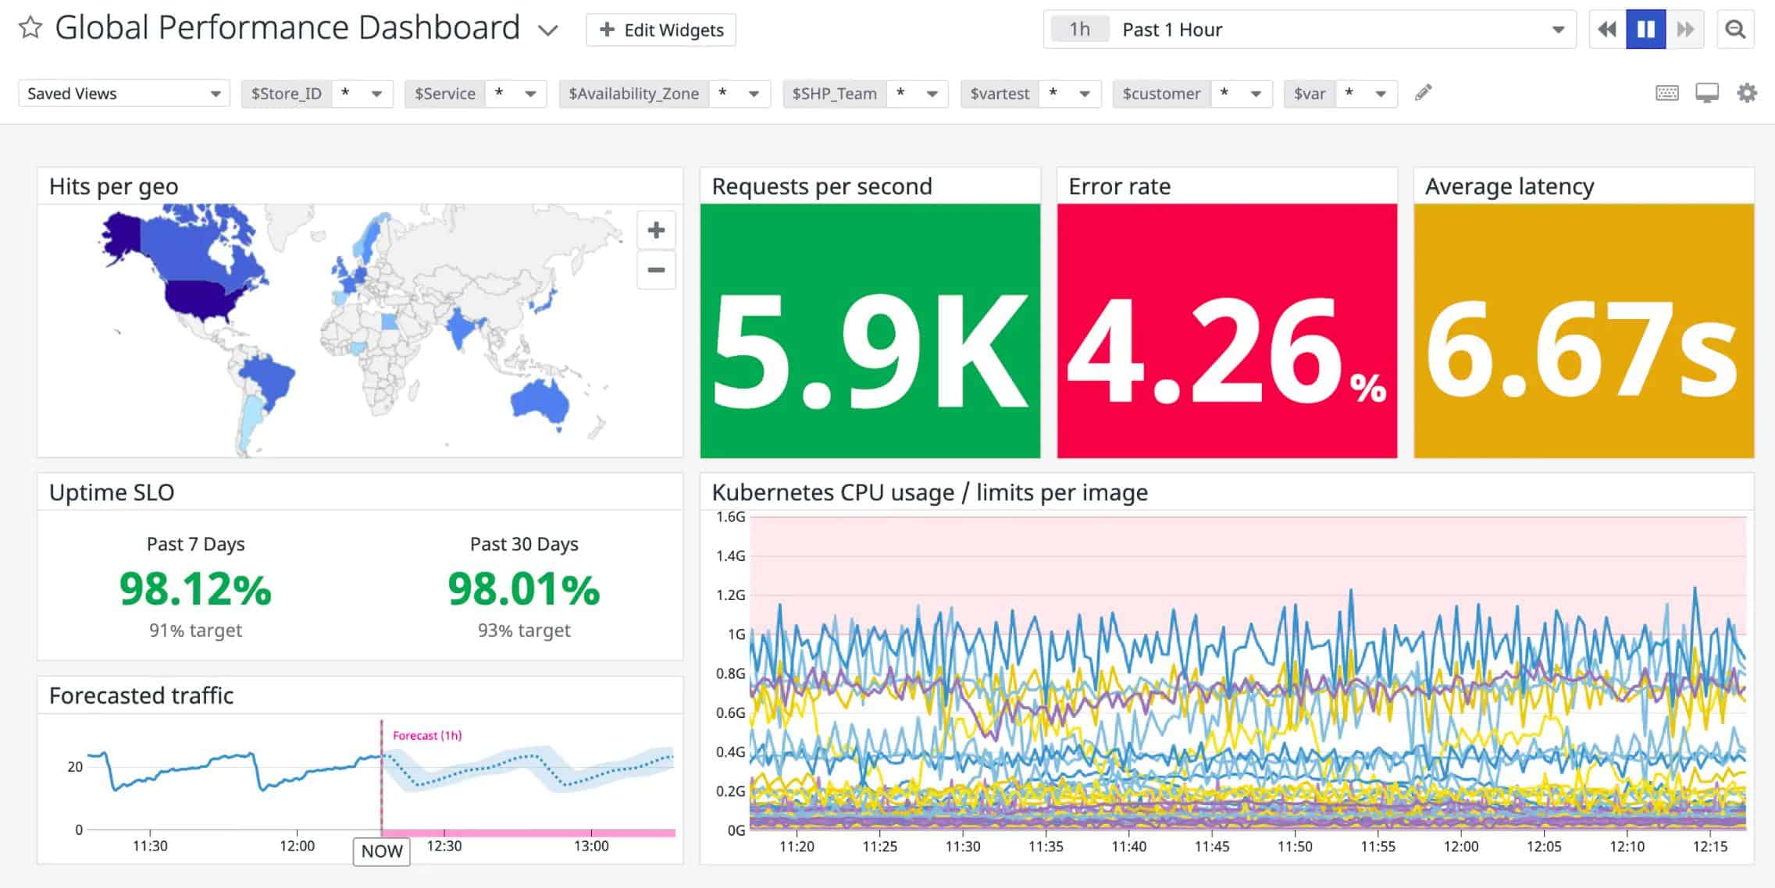
Task: Open the graph zoom magnifier icon
Action: pyautogui.click(x=1735, y=29)
